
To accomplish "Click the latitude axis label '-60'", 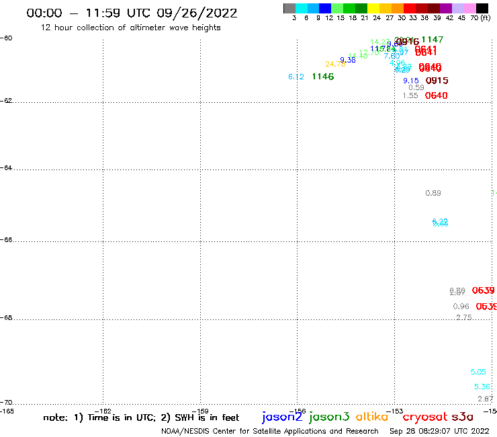I will pyautogui.click(x=6, y=38).
